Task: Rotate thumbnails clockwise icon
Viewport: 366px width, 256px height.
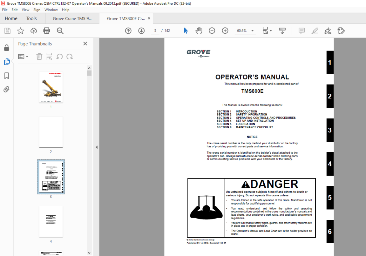Action: coord(69,57)
